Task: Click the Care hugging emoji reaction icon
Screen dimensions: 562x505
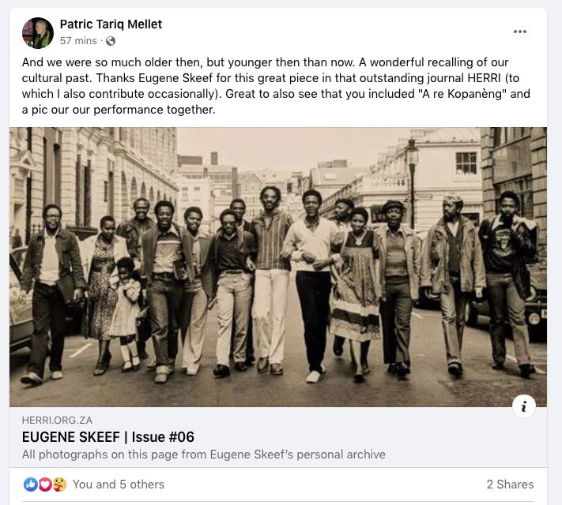Action: pos(58,484)
